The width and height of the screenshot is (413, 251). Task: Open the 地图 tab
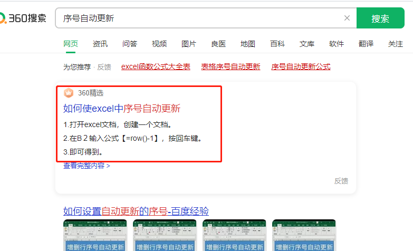[248, 44]
